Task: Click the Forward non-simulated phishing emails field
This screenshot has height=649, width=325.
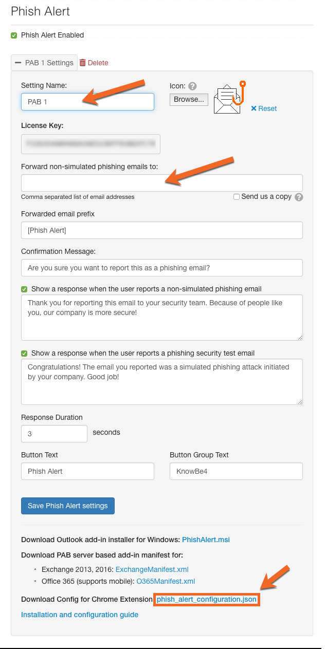Action: tap(162, 183)
